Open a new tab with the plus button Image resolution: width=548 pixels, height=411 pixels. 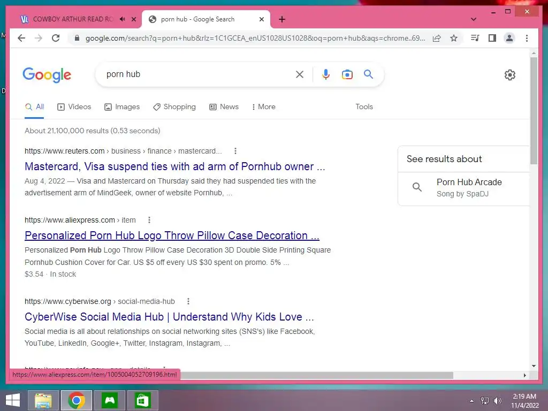coord(282,19)
